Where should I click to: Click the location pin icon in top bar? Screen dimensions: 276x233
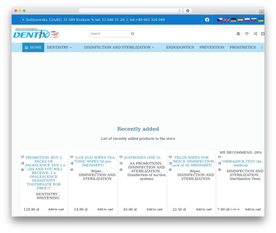[x=23, y=20]
